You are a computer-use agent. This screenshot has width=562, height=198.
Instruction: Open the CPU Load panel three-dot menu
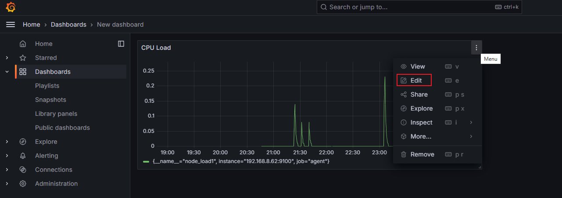476,48
